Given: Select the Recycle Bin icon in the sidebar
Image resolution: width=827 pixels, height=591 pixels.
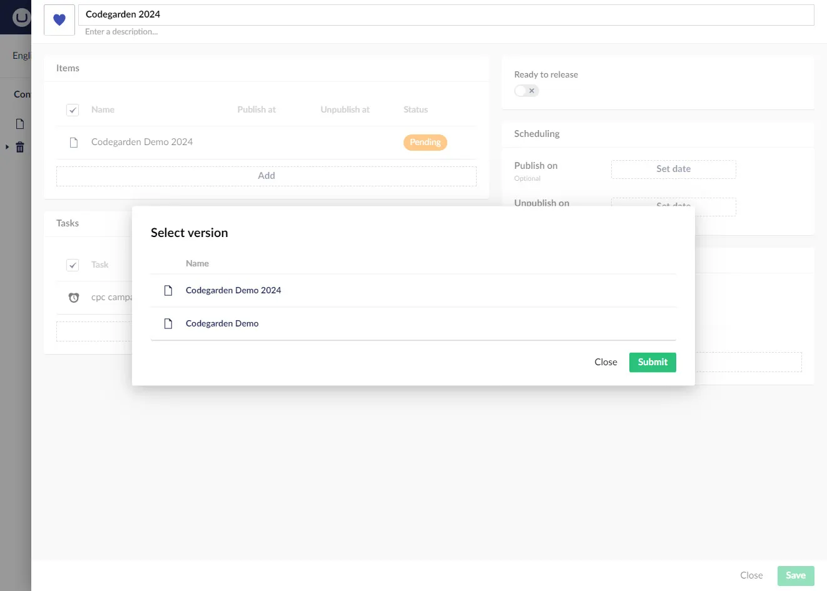Looking at the screenshot, I should (19, 146).
